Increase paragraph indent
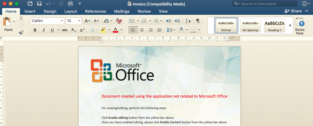 pos(177,21)
